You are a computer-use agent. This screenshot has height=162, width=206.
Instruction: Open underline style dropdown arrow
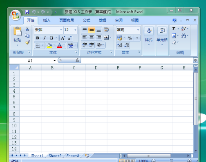tap(56, 38)
